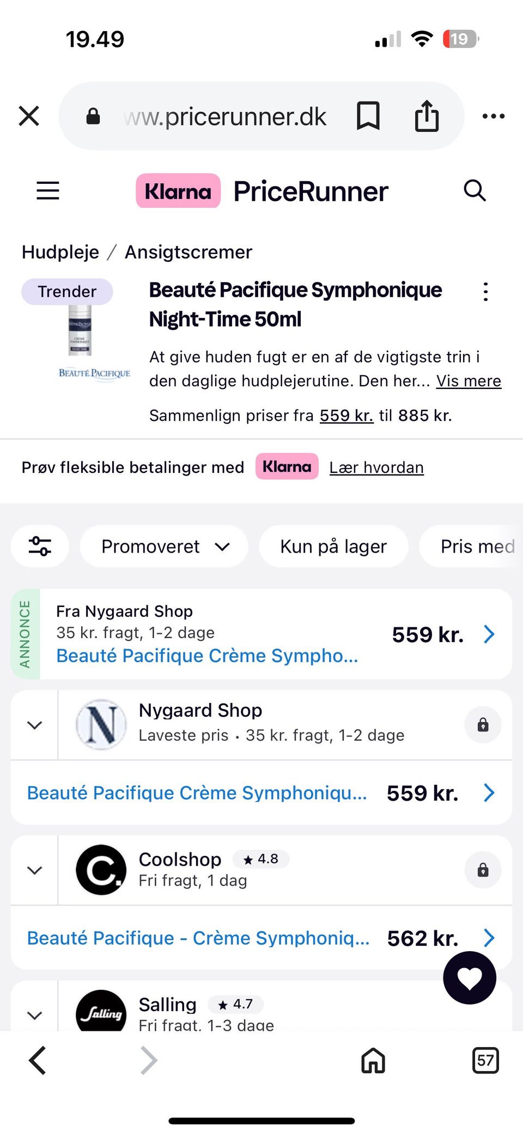Bookmark this page in browser
Image resolution: width=523 pixels, height=1135 pixels.
pyautogui.click(x=368, y=116)
